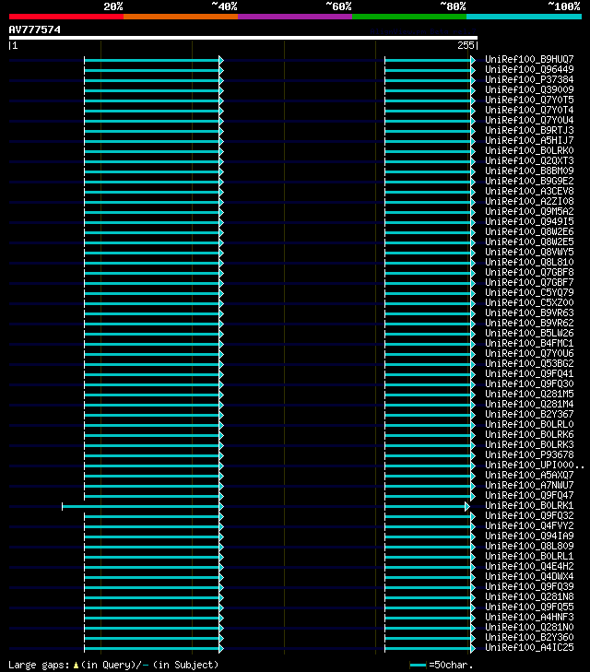Select the UniRef100_A3CEV8 label
The width and height of the screenshot is (590, 672).
coord(529,191)
